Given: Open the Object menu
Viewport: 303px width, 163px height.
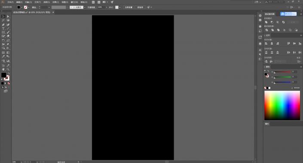Looking at the screenshot, I should point(28,2).
